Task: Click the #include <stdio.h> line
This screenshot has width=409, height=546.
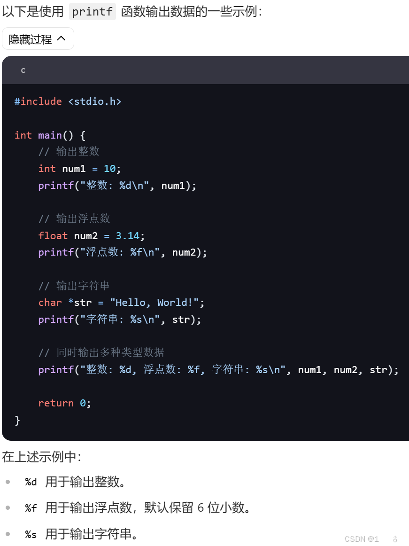Action: click(x=68, y=101)
